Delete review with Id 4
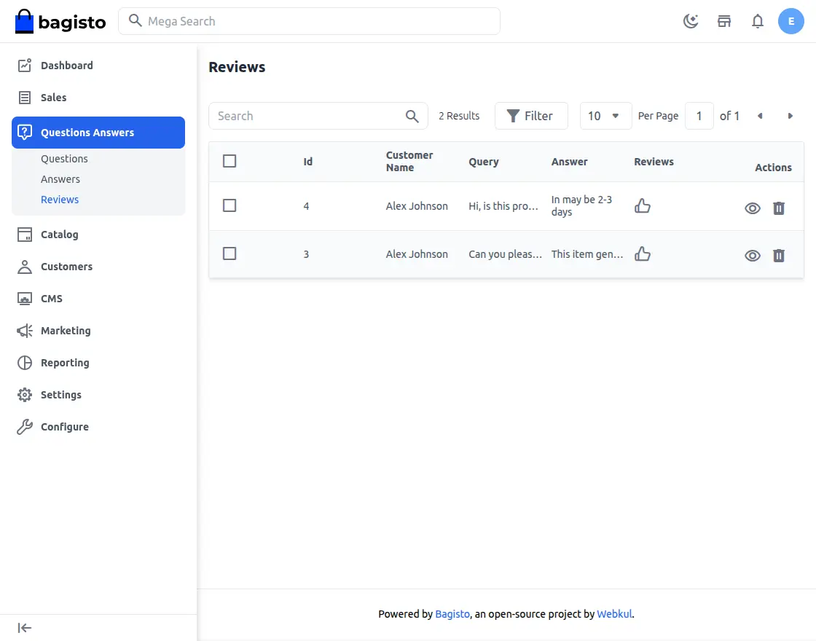 779,208
